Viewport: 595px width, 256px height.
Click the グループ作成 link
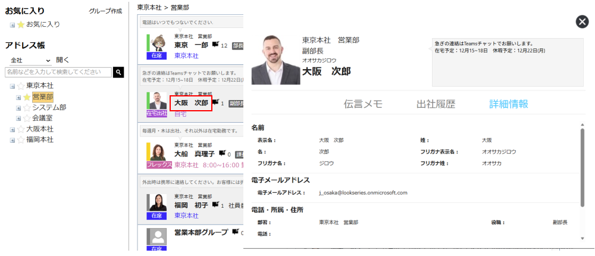coord(105,11)
